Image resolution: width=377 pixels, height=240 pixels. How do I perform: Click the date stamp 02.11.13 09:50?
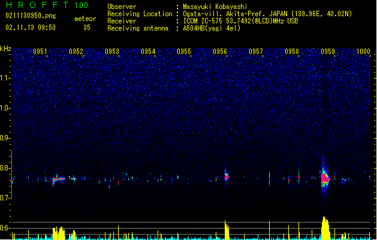click(x=31, y=28)
